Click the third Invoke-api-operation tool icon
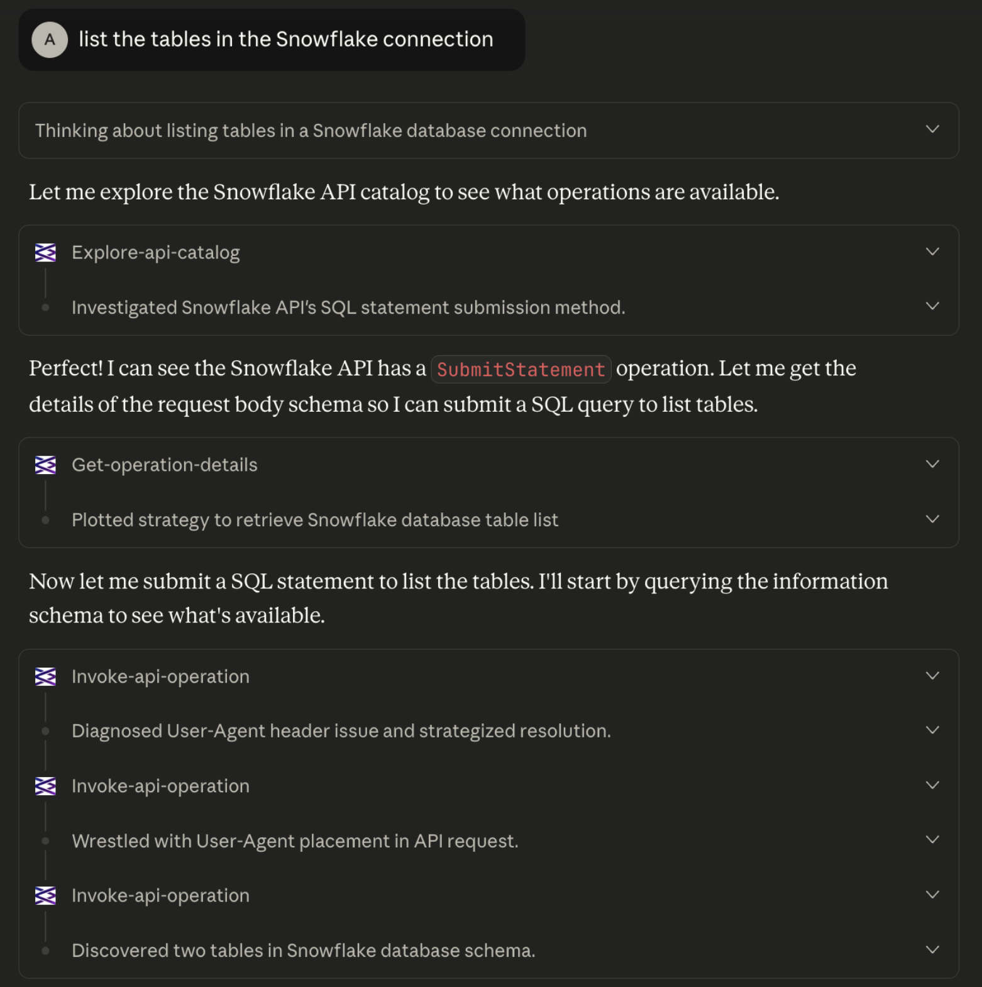This screenshot has height=987, width=982. coord(45,896)
